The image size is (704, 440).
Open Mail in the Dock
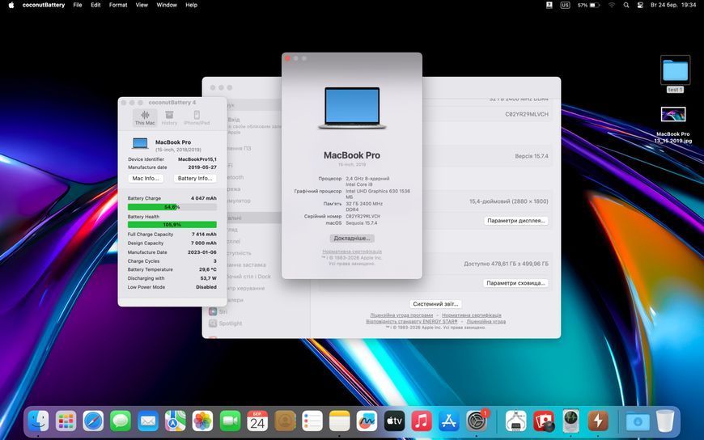pyautogui.click(x=148, y=421)
